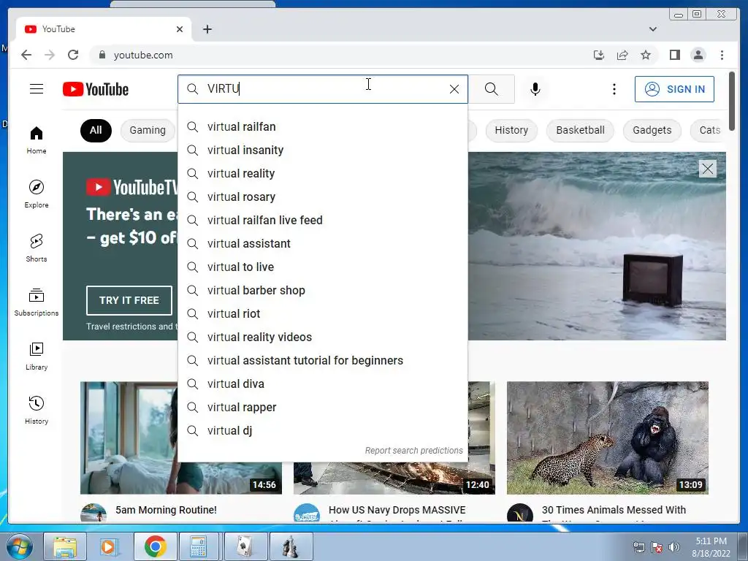Screen dimensions: 748x561
Task: Click the search magnifier button
Action: point(492,89)
